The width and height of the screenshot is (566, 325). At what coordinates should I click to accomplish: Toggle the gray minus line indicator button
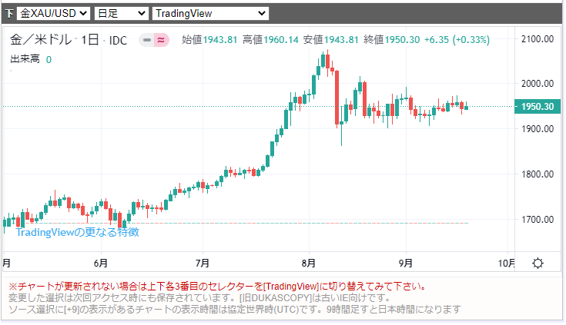tap(147, 40)
